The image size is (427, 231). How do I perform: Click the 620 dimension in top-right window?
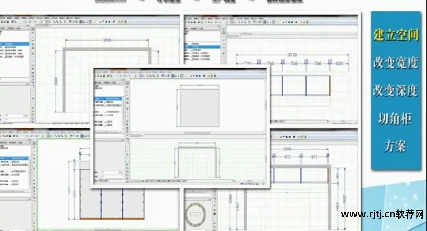[x=339, y=63]
